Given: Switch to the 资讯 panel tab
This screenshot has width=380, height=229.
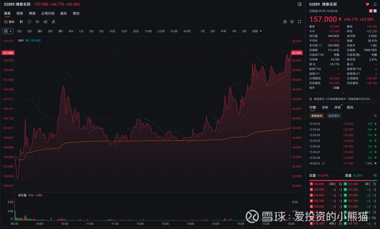Looking at the screenshot, I should coord(350,107).
